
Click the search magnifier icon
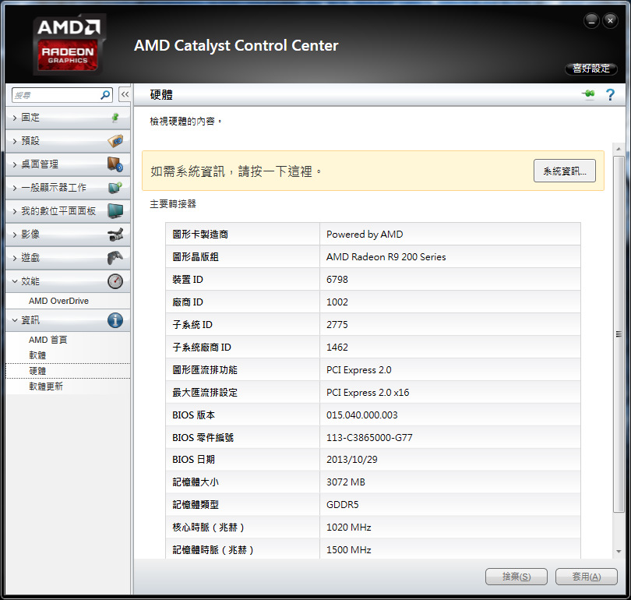tap(105, 95)
